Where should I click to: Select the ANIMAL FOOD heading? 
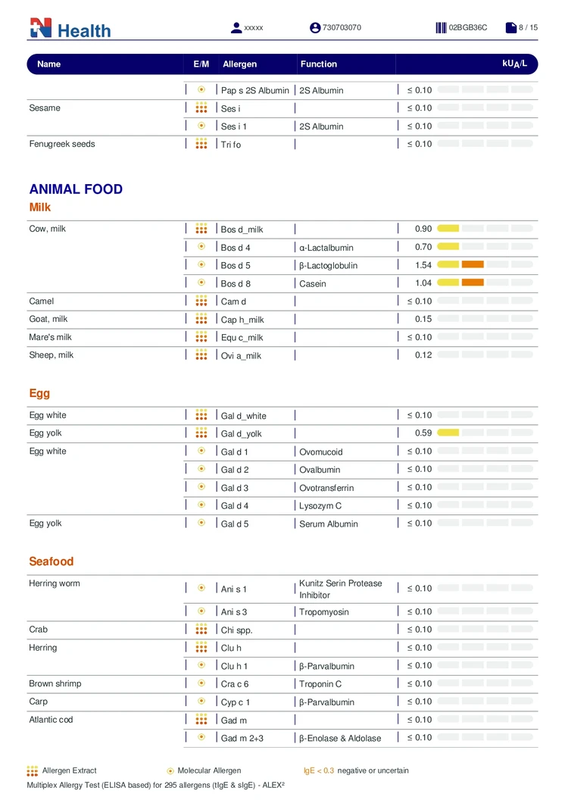tap(76, 189)
